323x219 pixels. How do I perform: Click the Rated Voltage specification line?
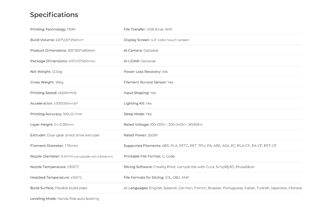[163, 125]
